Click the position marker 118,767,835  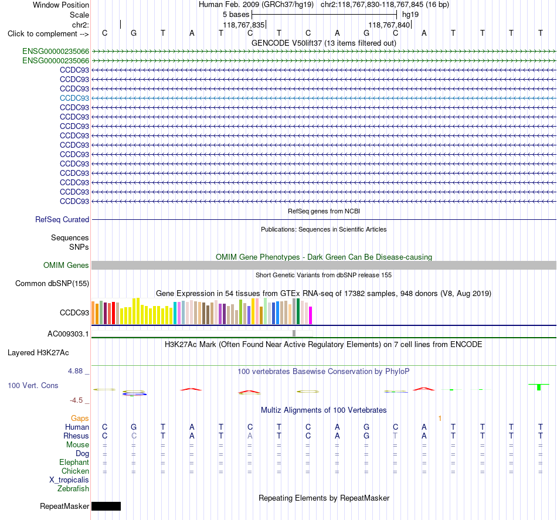pos(244,25)
